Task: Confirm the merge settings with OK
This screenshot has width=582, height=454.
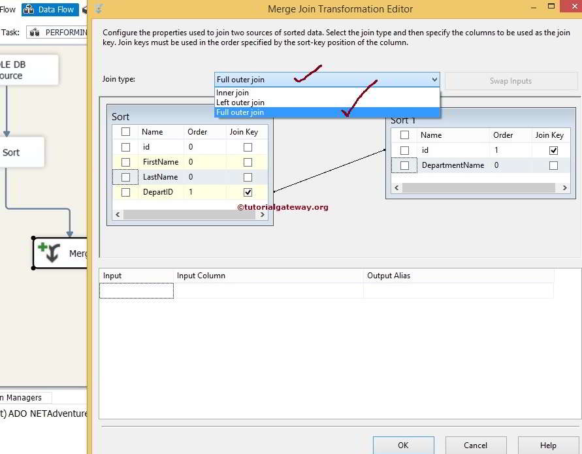Action: point(403,446)
